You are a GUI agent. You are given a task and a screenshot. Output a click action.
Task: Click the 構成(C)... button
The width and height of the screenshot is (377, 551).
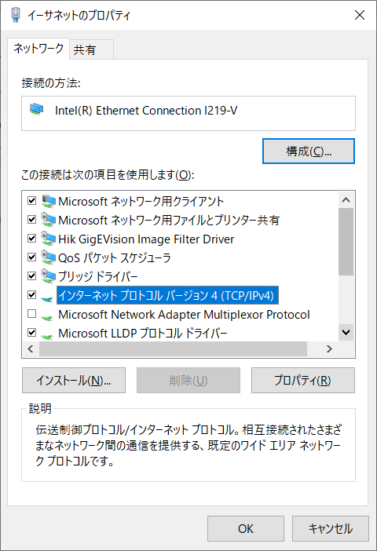click(309, 151)
